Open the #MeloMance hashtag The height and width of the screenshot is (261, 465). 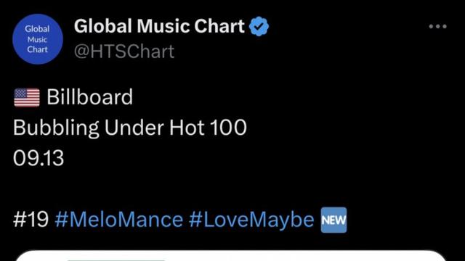point(119,219)
